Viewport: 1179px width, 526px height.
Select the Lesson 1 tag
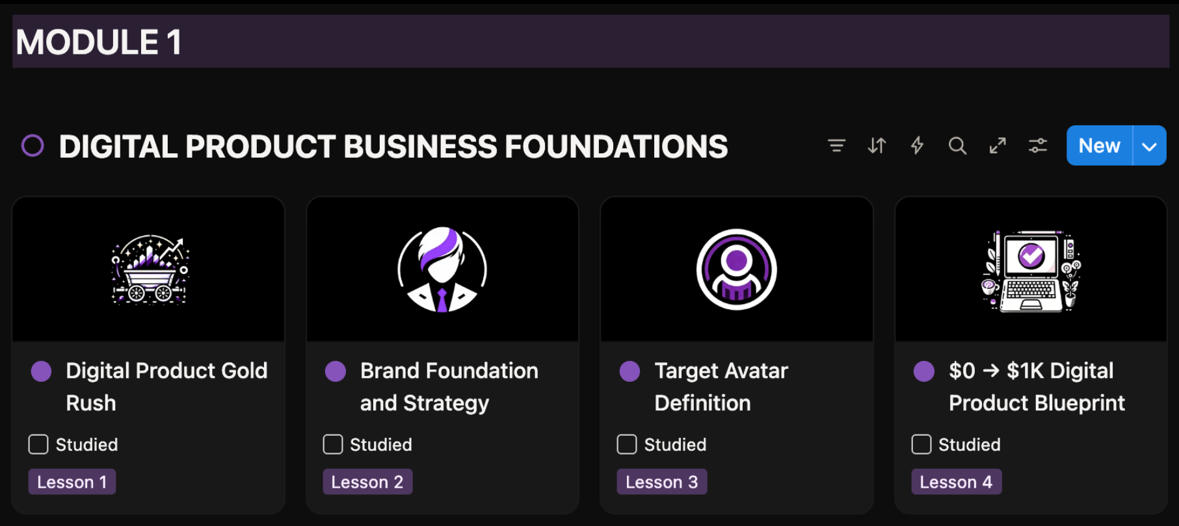tap(72, 482)
